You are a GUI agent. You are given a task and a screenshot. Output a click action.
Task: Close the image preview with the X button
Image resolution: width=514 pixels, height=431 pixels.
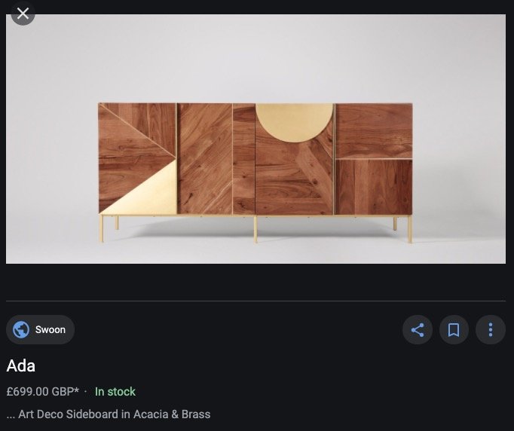[23, 14]
